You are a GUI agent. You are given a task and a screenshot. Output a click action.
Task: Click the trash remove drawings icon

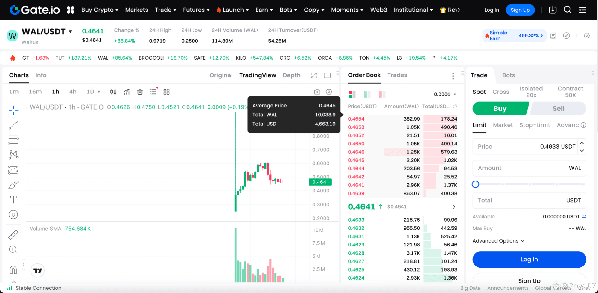(x=140, y=92)
